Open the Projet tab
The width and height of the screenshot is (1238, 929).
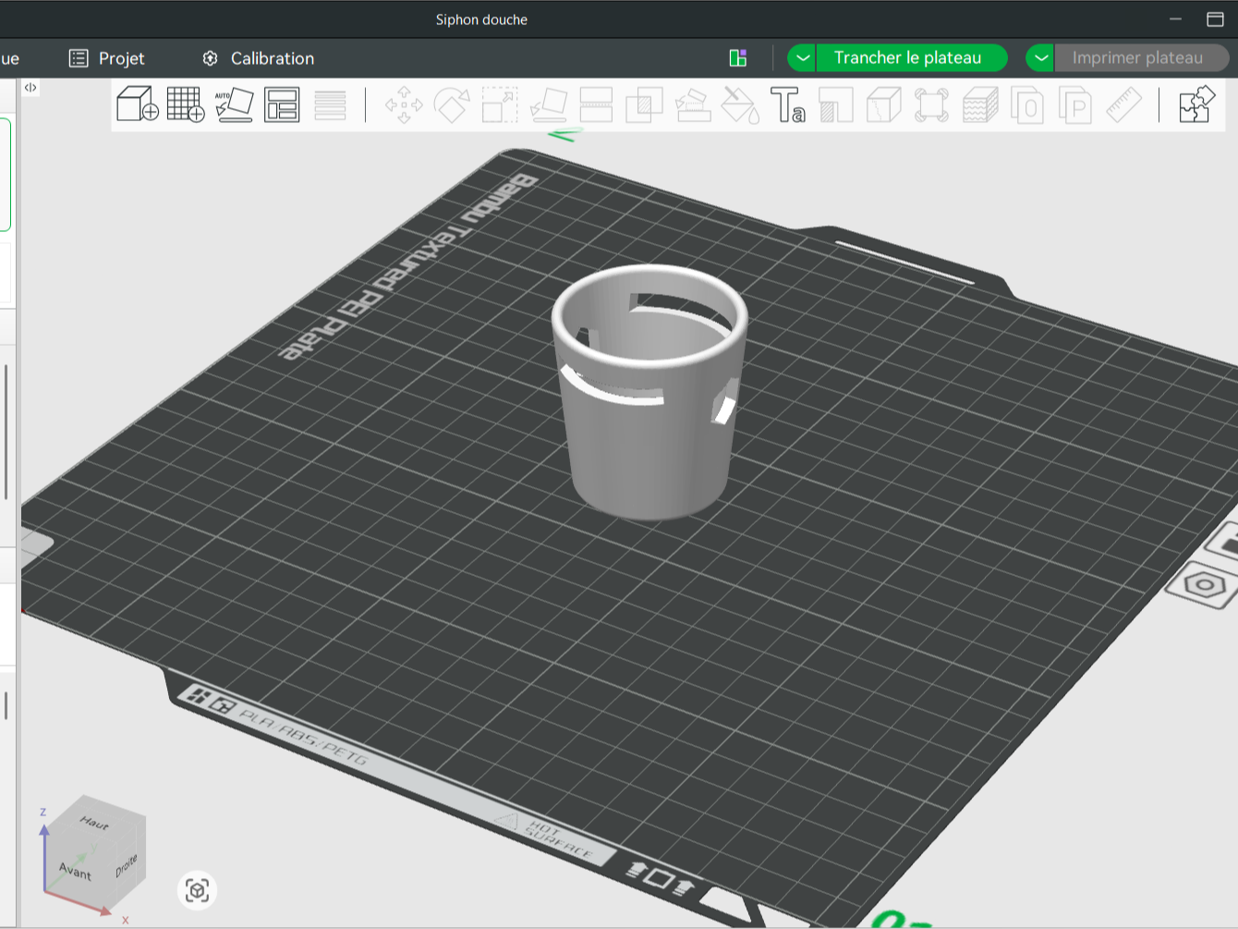click(107, 58)
